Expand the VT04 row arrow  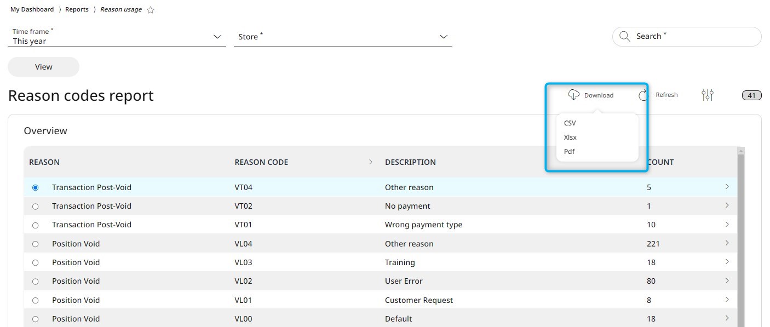(727, 187)
